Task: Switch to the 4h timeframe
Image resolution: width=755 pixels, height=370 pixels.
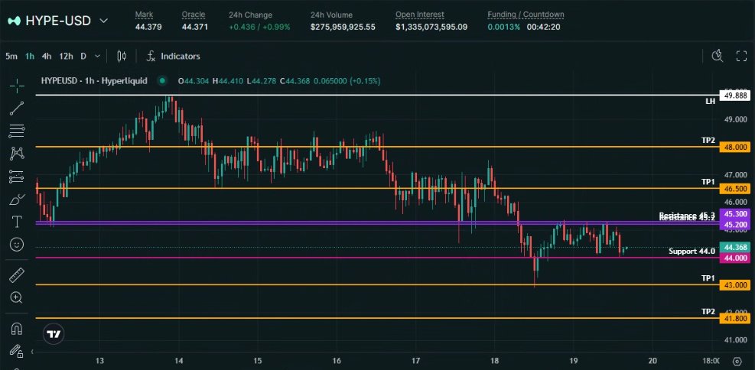Action: [47, 57]
